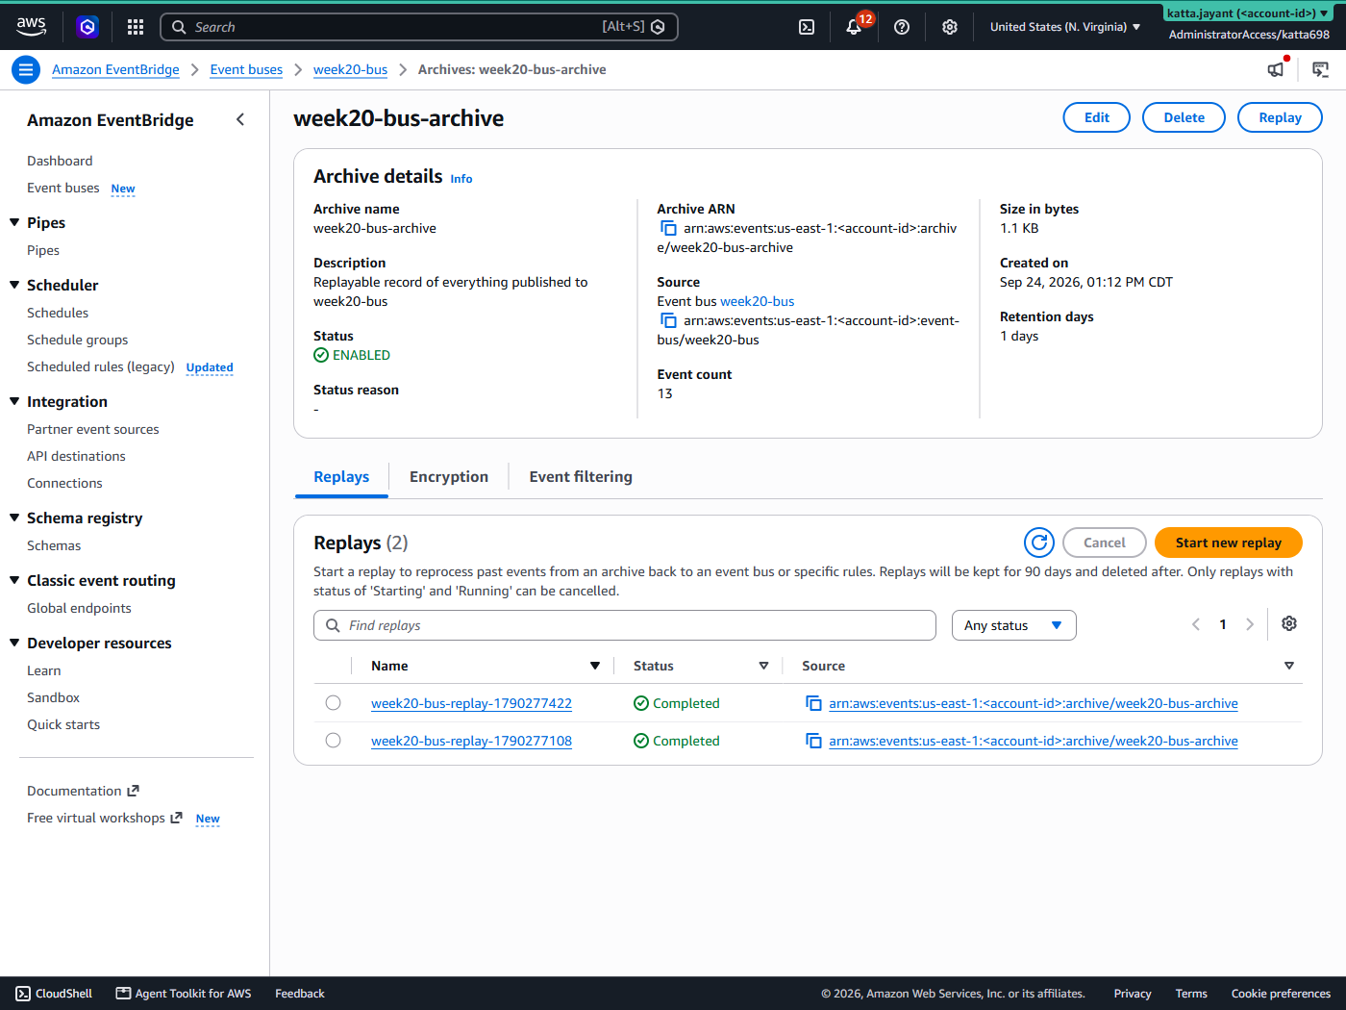This screenshot has height=1010, width=1346.
Task: Click the Delete archive button
Action: (x=1184, y=117)
